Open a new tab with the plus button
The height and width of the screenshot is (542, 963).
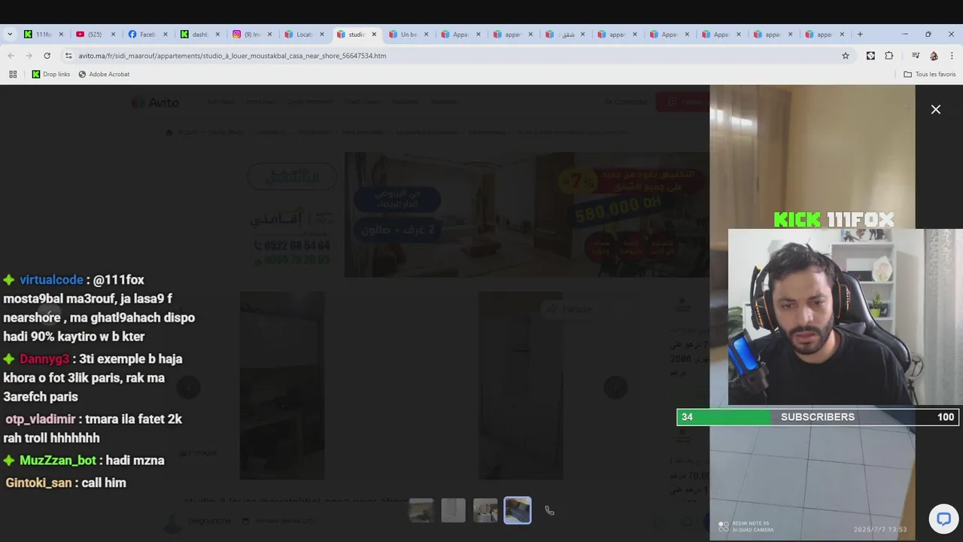[860, 34]
